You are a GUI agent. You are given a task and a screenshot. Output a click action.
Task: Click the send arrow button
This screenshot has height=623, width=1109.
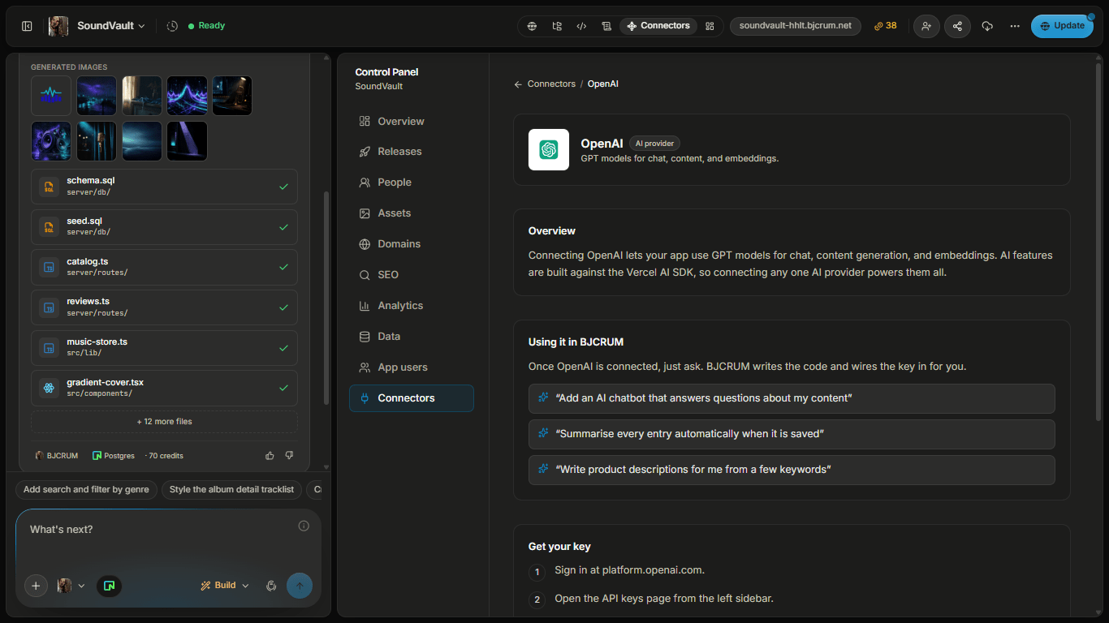click(x=300, y=586)
